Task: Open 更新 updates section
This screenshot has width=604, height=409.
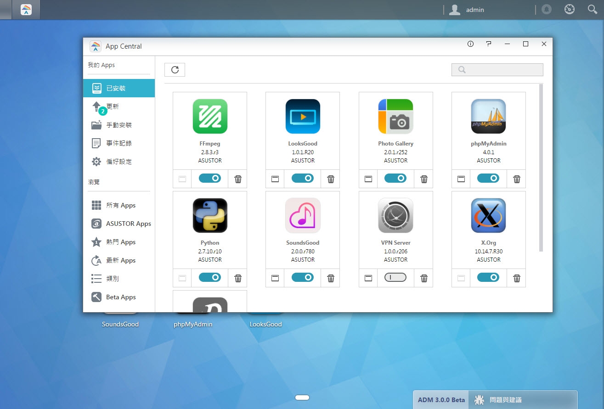Action: pos(119,106)
